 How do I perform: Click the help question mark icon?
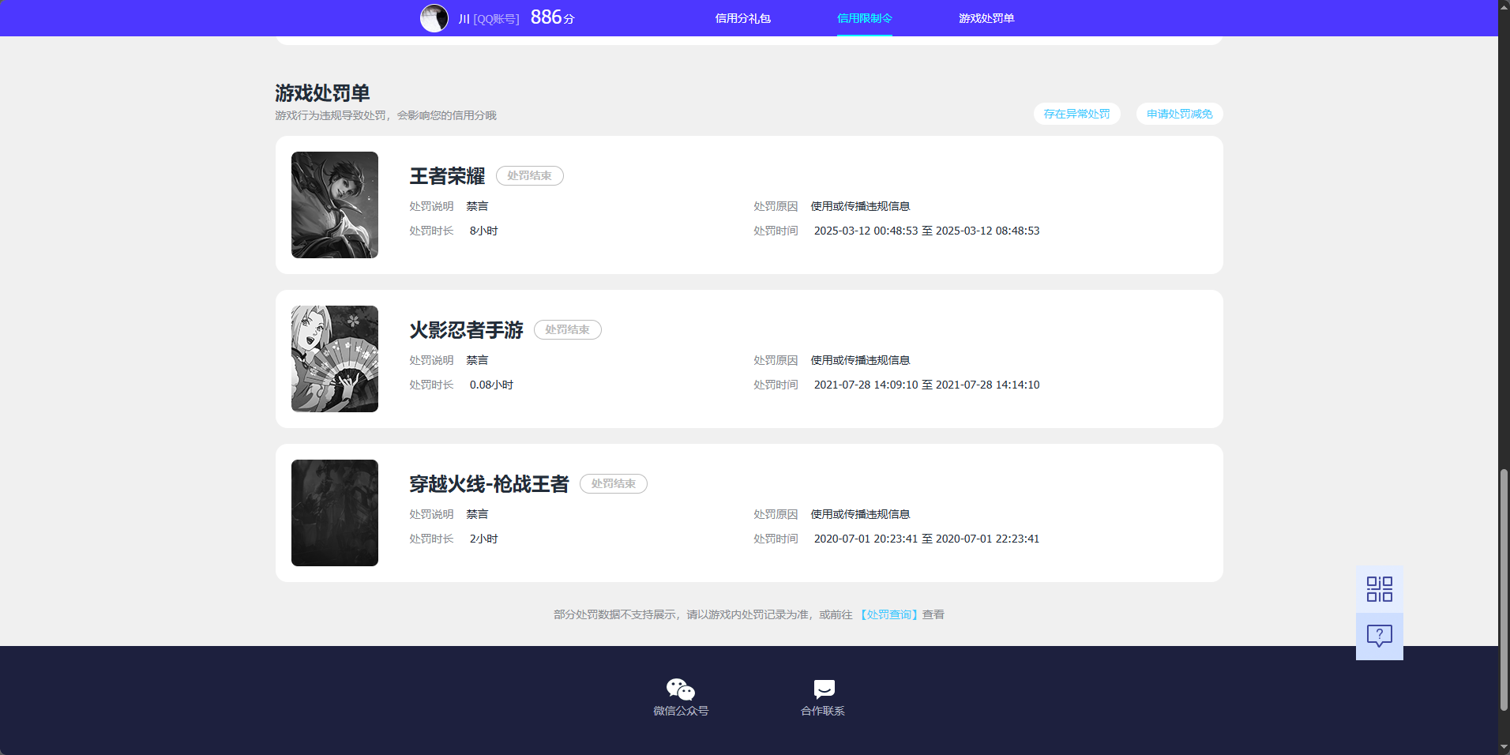coord(1379,635)
